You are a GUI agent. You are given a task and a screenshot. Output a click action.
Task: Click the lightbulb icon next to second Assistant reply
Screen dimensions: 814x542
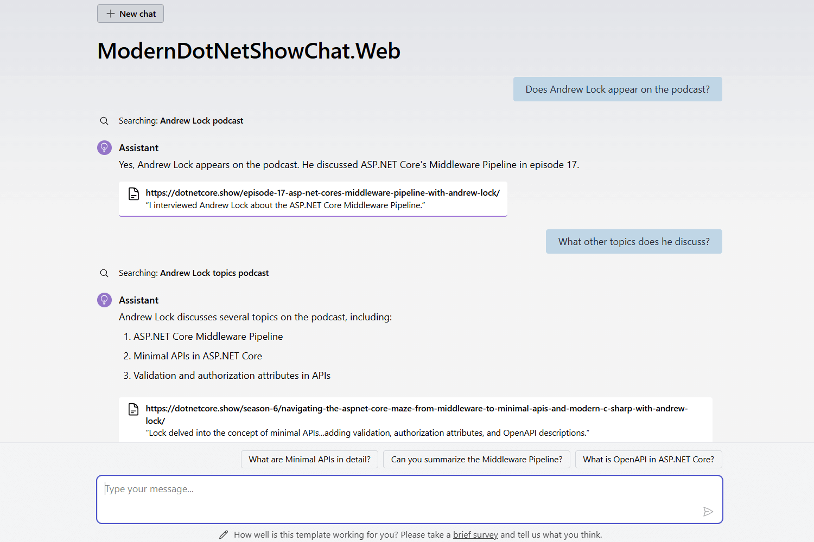(104, 299)
